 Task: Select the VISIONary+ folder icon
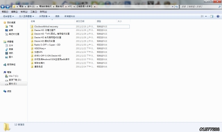[x=32, y=48]
